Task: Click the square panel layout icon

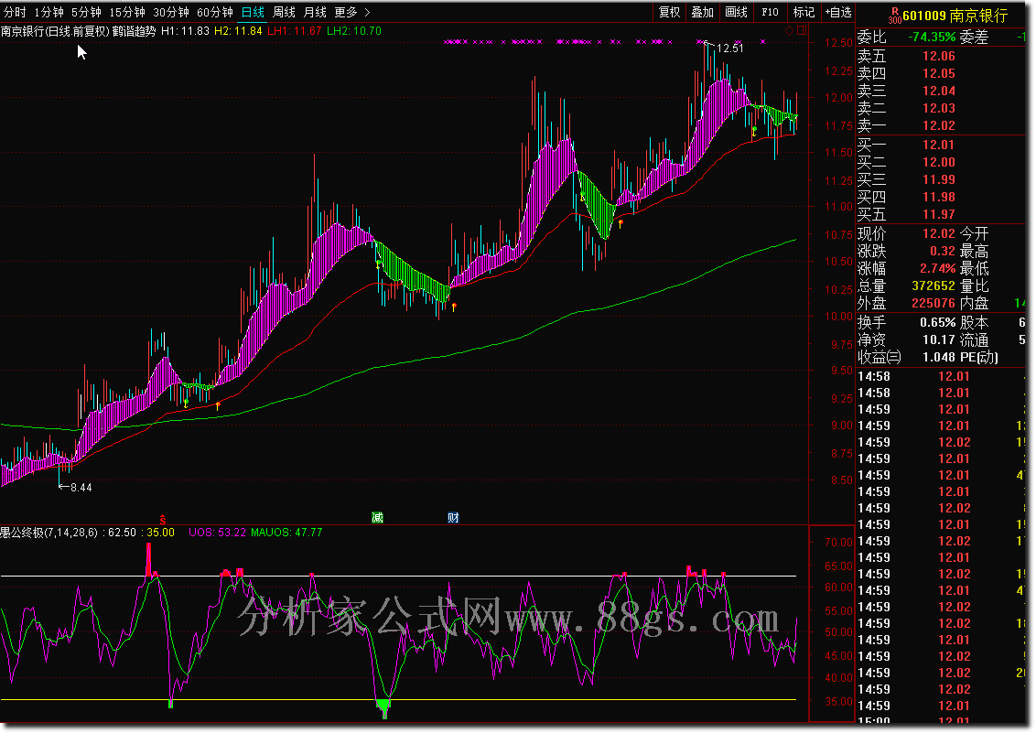Action: tap(802, 30)
